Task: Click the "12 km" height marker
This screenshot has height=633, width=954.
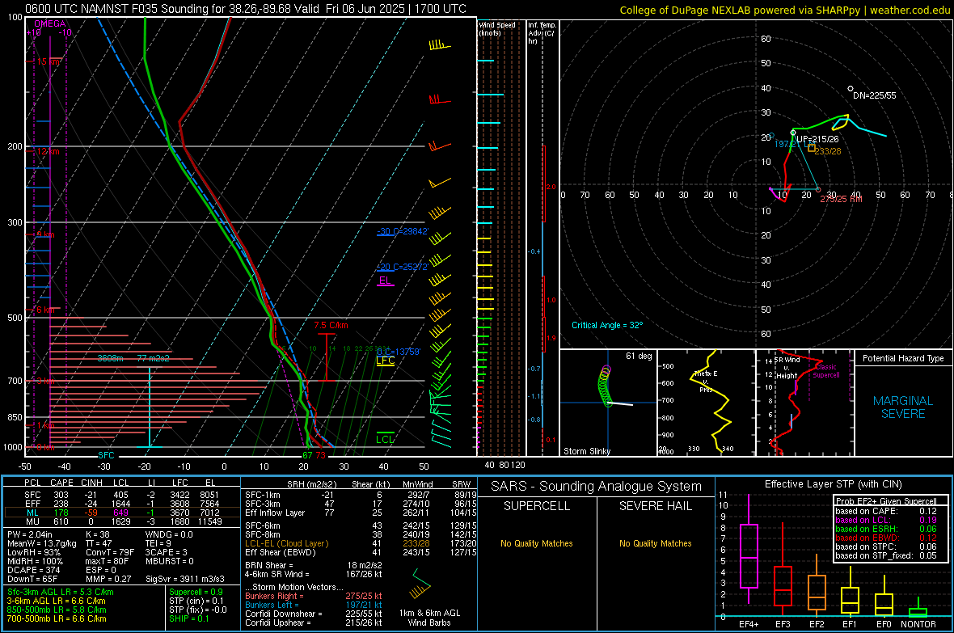Action: [48, 151]
